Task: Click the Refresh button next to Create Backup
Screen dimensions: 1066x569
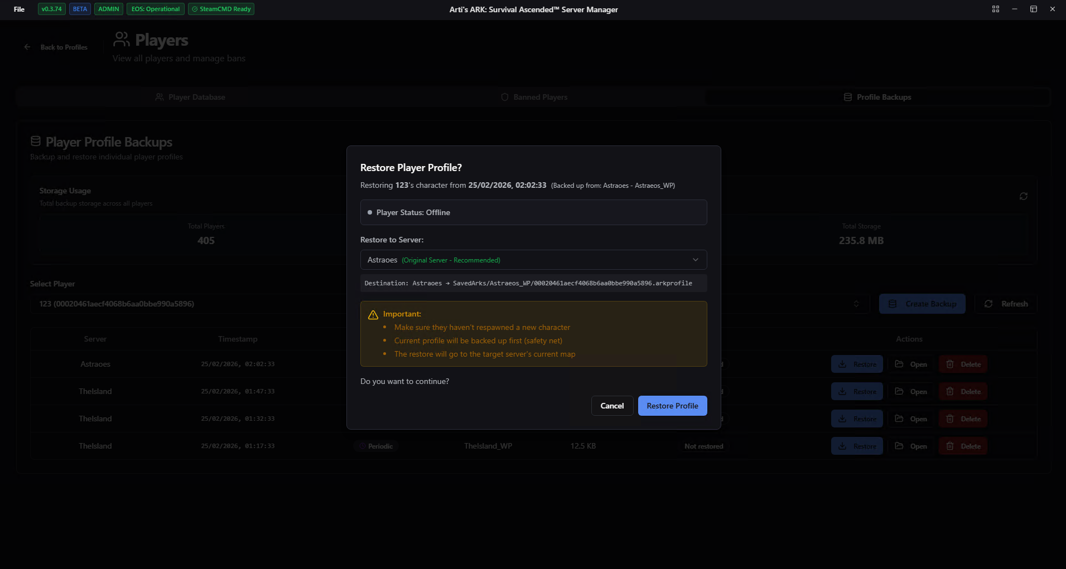Action: tap(1006, 304)
